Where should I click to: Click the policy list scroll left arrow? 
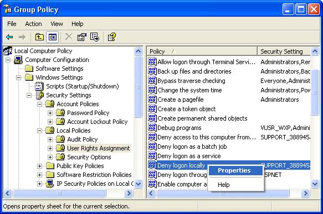(x=151, y=193)
